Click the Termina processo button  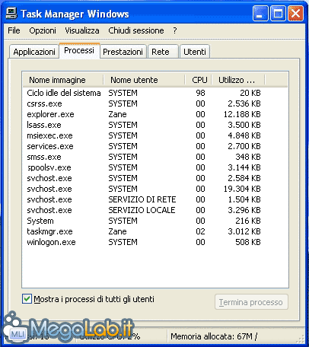pyautogui.click(x=251, y=302)
